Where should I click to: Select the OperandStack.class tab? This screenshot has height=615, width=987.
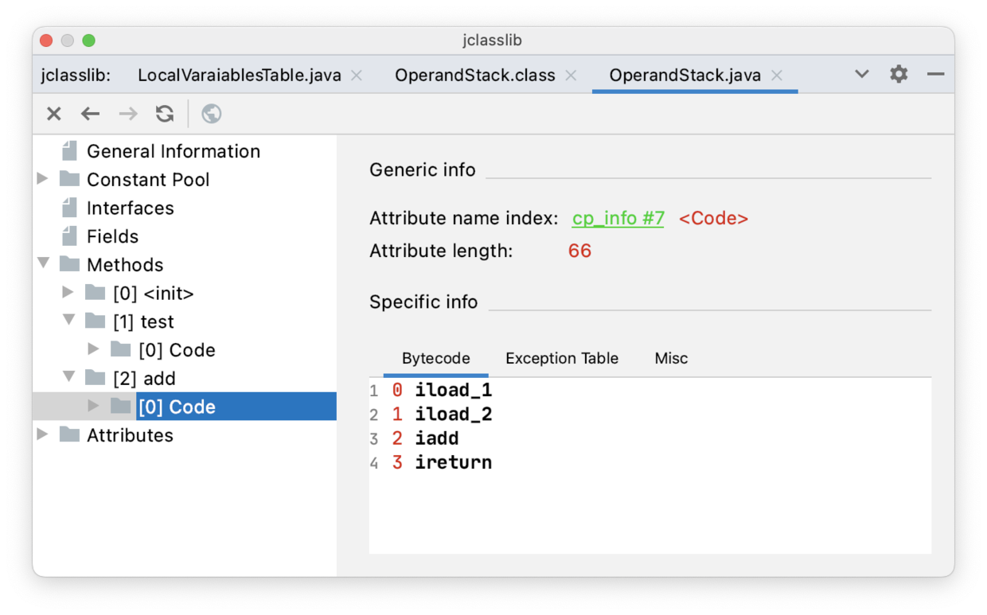coord(474,76)
